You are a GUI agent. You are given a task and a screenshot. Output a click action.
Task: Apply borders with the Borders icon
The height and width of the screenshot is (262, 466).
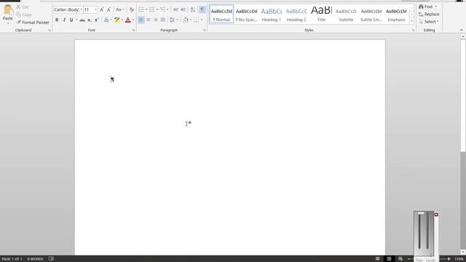coord(196,20)
